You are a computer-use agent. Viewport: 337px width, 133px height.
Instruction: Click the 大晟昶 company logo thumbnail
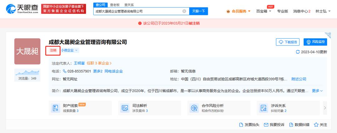(x=27, y=52)
